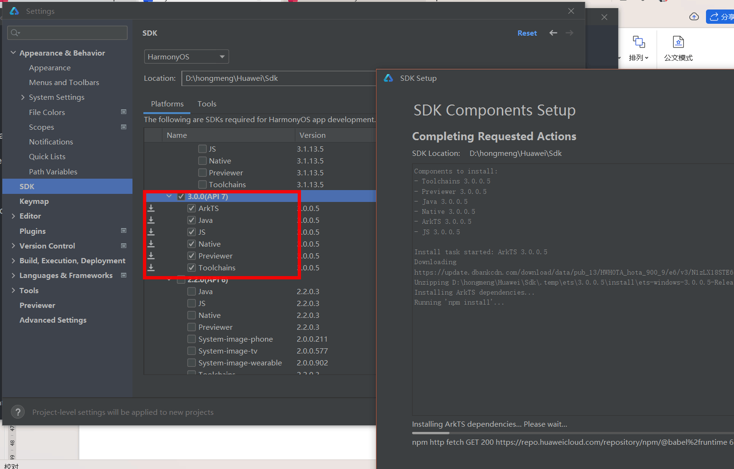Switch to the Tools tab
Viewport: 734px width, 469px height.
pos(207,104)
